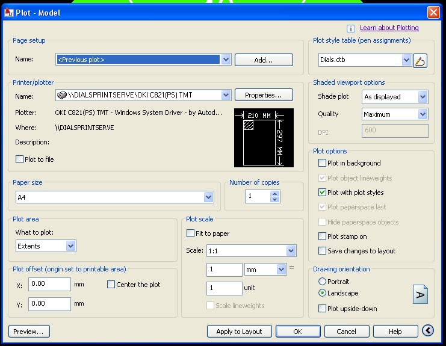Click the Preview button
The image size is (446, 346).
tap(29, 331)
